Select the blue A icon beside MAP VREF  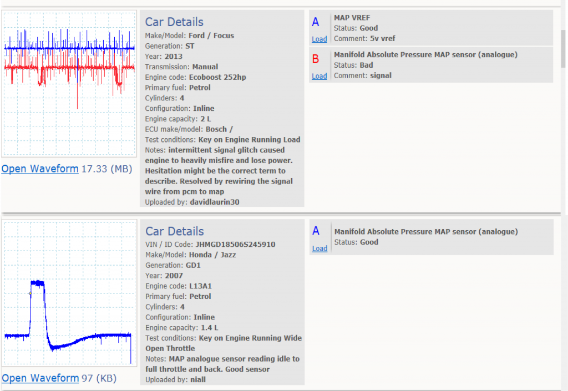316,22
